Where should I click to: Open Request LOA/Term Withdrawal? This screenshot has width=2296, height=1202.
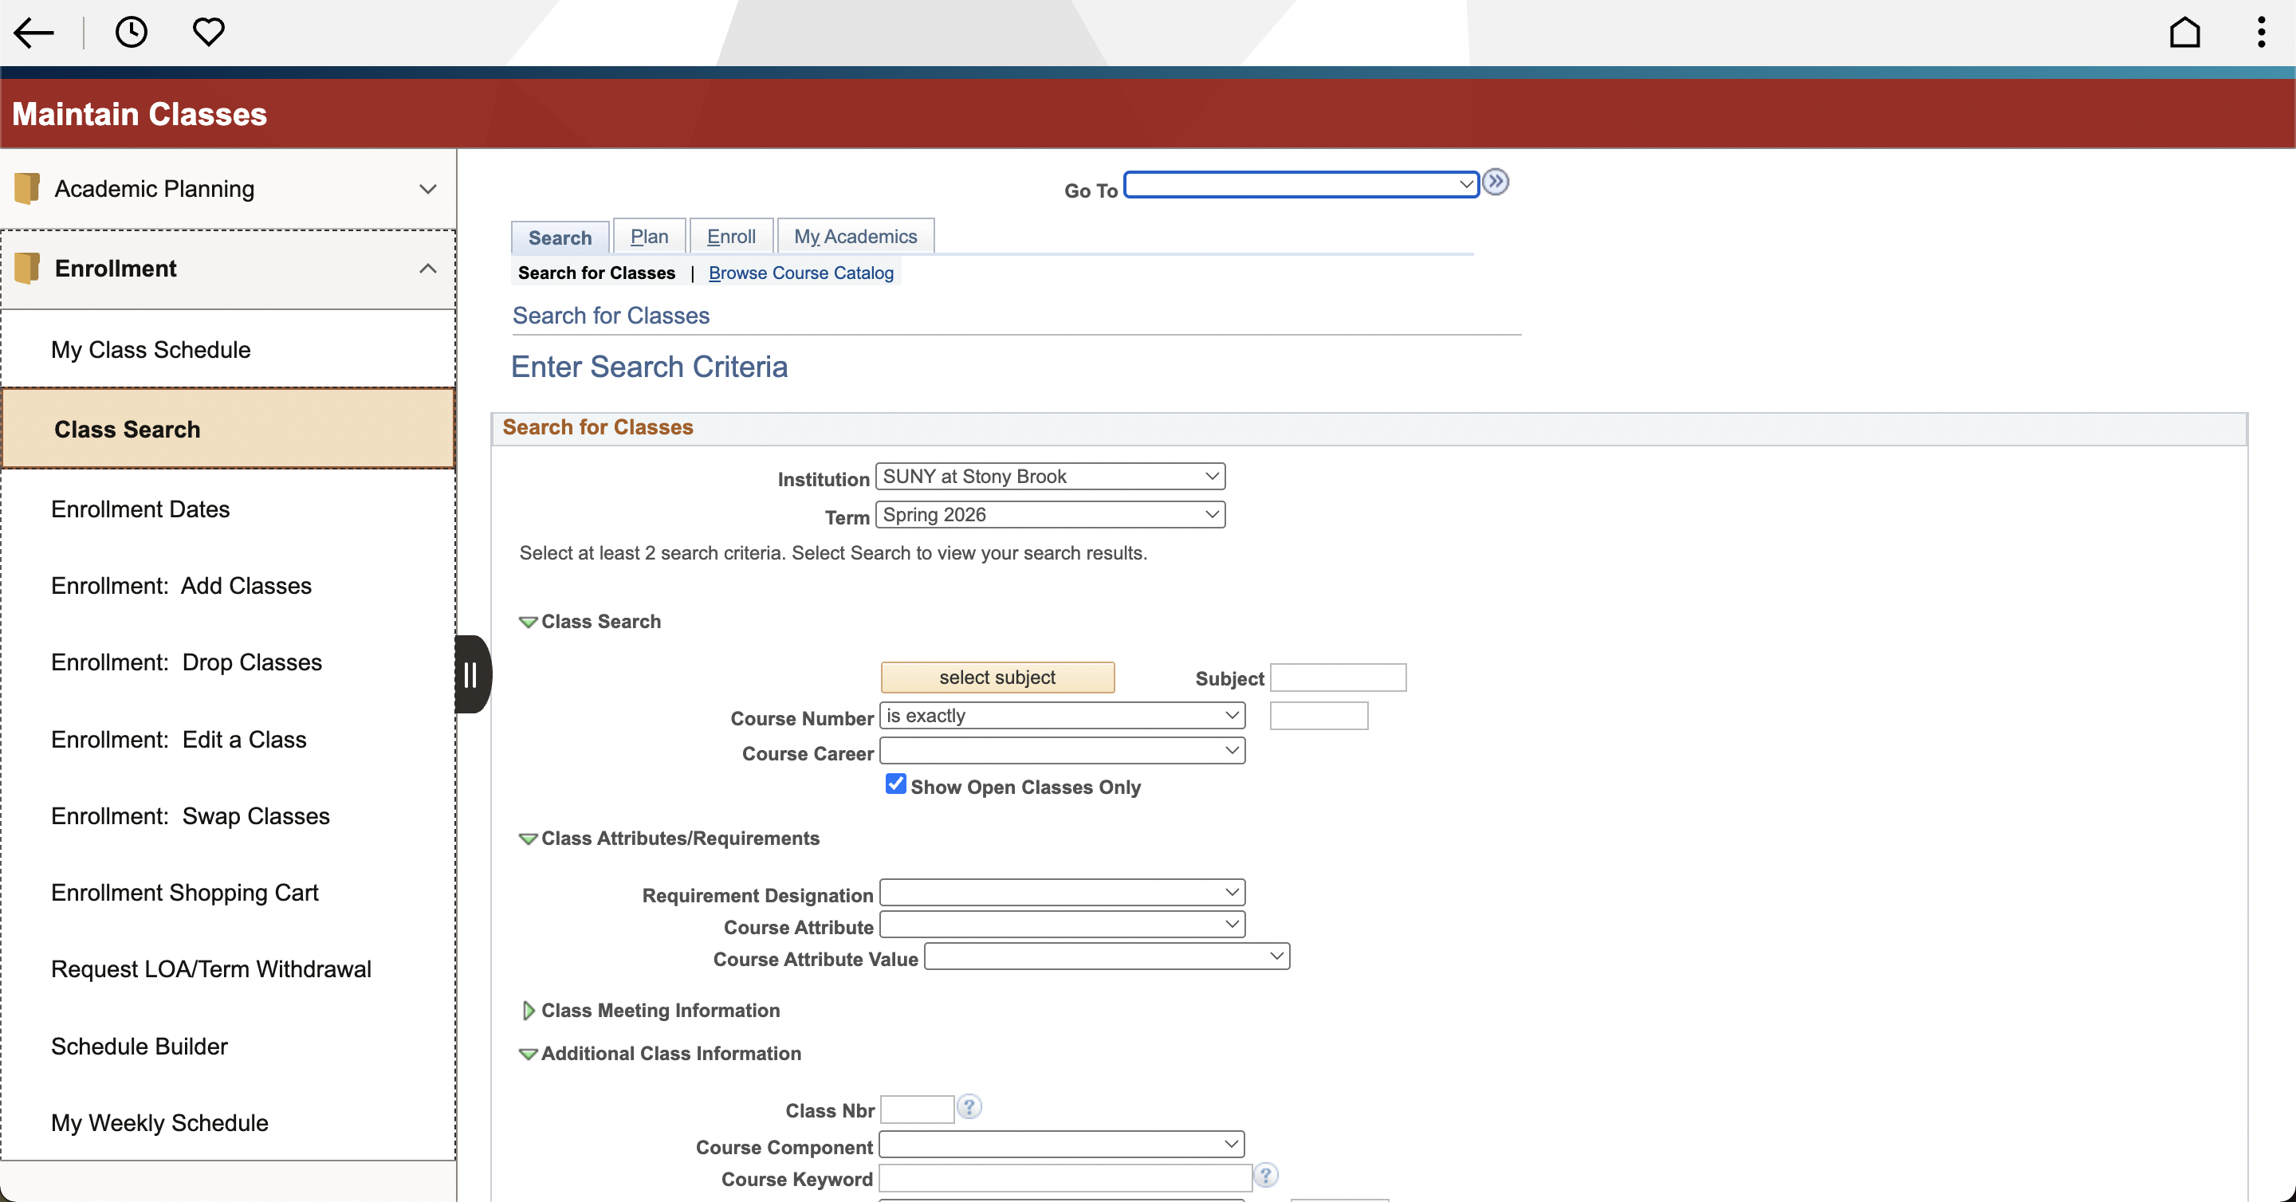coord(228,970)
